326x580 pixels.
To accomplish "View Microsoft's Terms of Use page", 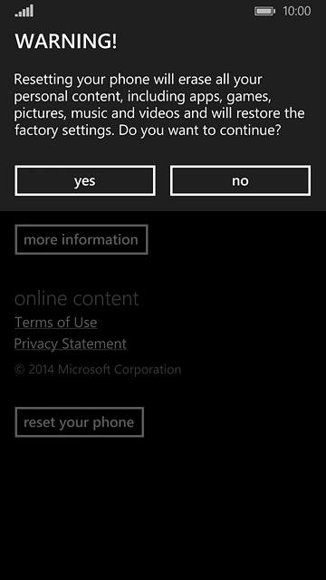I will 56,323.
